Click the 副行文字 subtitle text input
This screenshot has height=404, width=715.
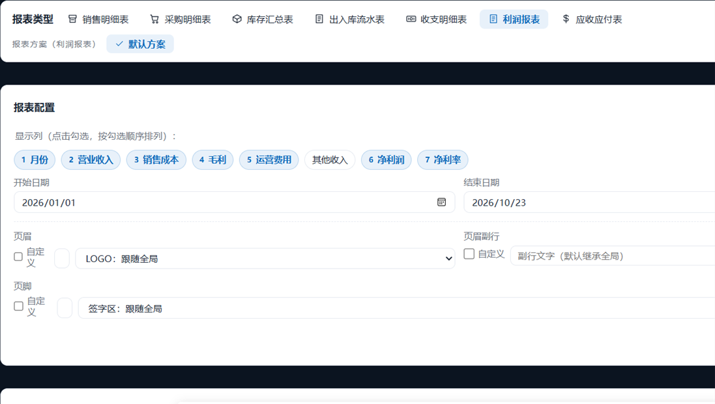click(613, 256)
